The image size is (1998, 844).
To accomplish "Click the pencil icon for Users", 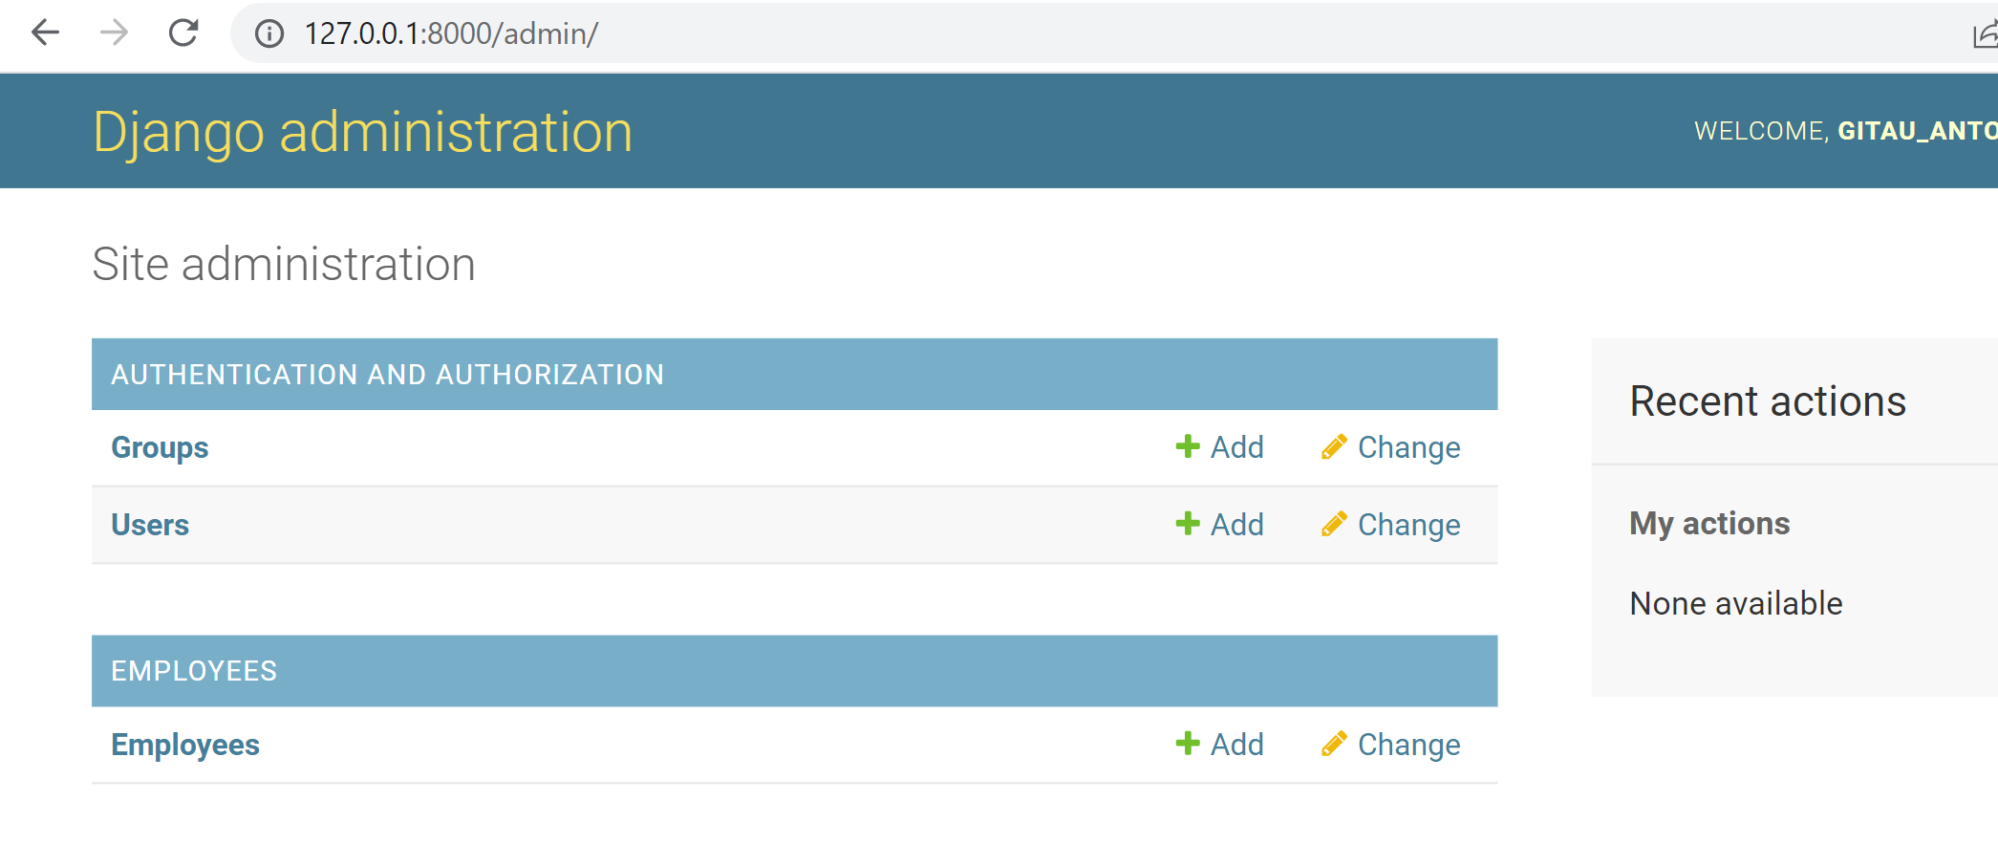I will pos(1334,524).
